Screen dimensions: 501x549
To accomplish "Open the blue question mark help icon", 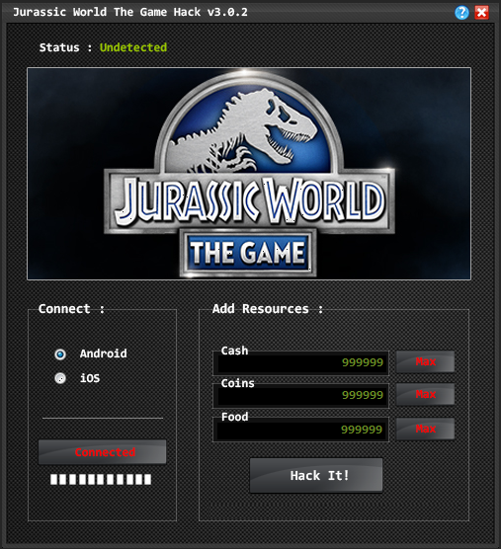I will tap(461, 13).
